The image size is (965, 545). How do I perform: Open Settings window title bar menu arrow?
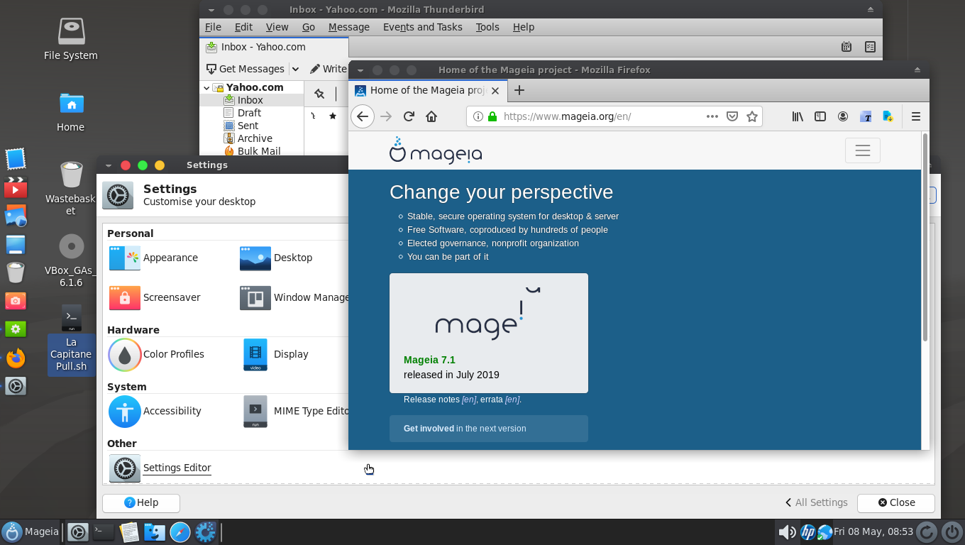(109, 165)
